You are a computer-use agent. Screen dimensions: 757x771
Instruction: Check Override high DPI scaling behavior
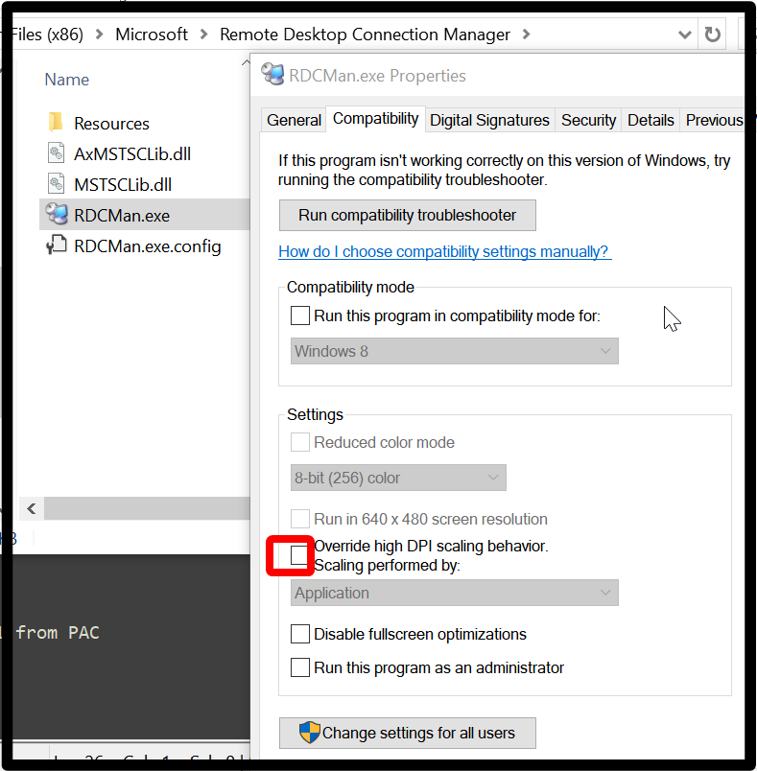click(x=300, y=555)
